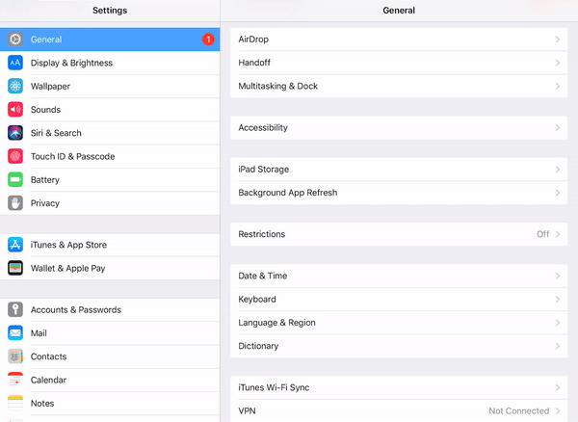Click the Mail envelope icon
This screenshot has width=578, height=422.
click(x=15, y=333)
